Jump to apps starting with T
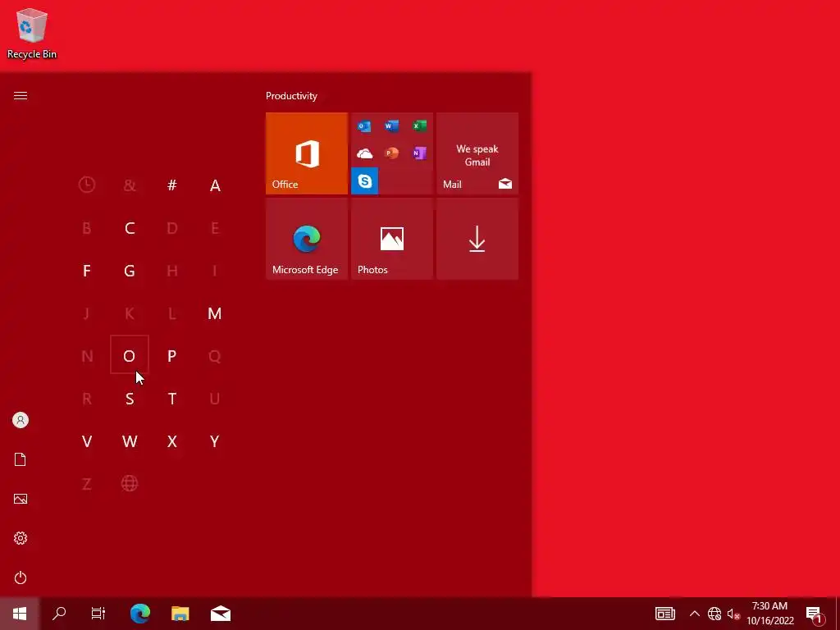Viewport: 840px width, 630px height. coord(172,399)
